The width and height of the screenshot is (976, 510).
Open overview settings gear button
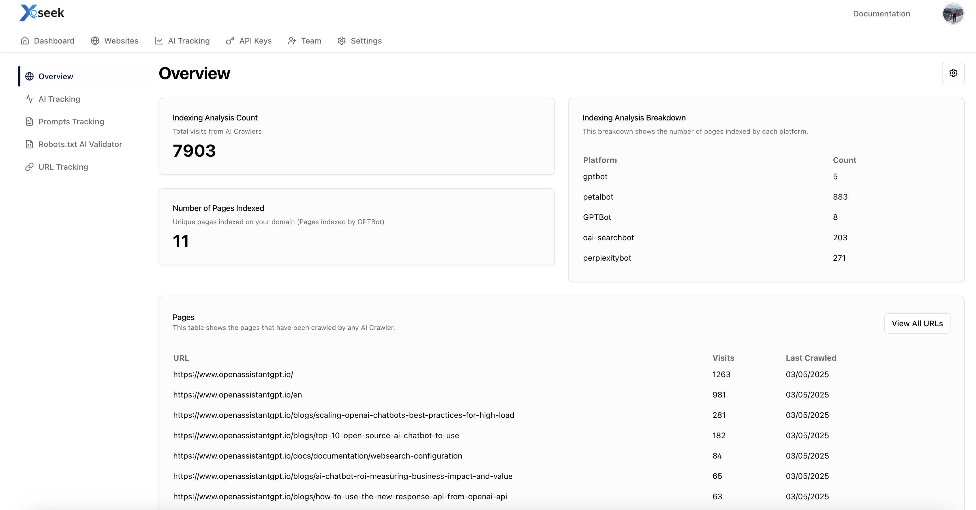(953, 73)
